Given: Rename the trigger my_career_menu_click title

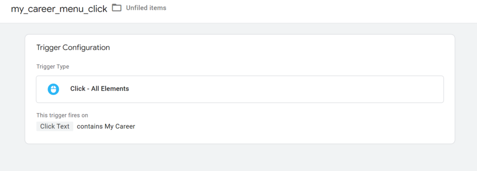Looking at the screenshot, I should [x=59, y=9].
